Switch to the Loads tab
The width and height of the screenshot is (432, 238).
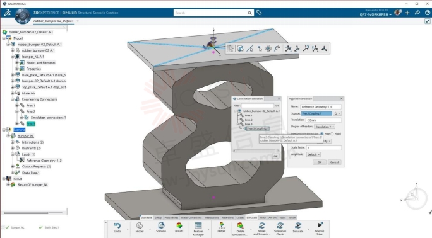tap(240, 218)
